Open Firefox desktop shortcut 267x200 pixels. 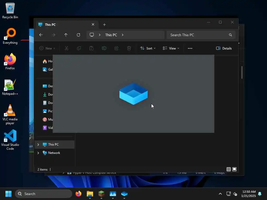(10, 61)
